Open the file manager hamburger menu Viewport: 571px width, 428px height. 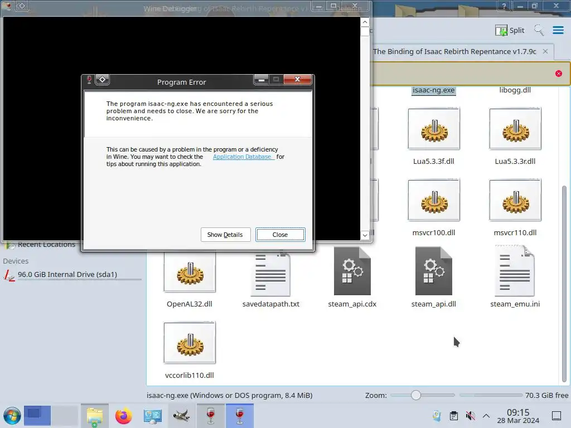(x=558, y=30)
